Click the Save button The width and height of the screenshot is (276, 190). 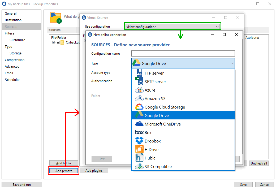(x=243, y=184)
